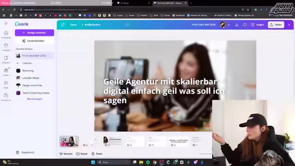The image size is (295, 166).
Task: Click Leute einladen button
Action: tap(35, 41)
